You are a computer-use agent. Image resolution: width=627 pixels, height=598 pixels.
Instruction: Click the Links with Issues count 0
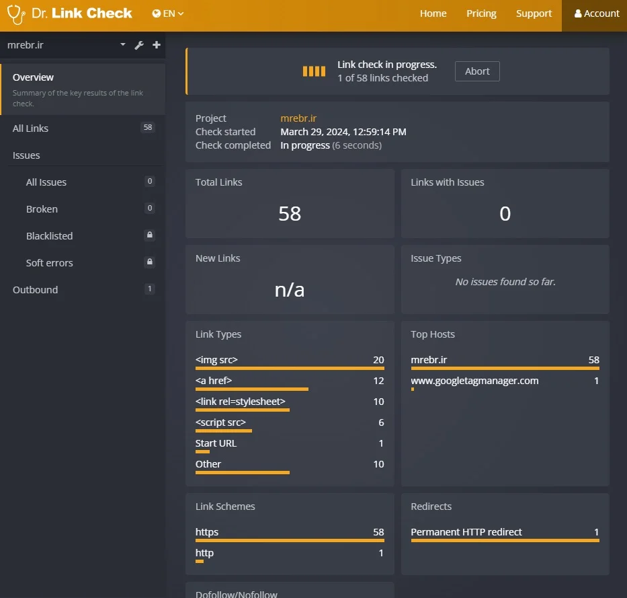(505, 213)
